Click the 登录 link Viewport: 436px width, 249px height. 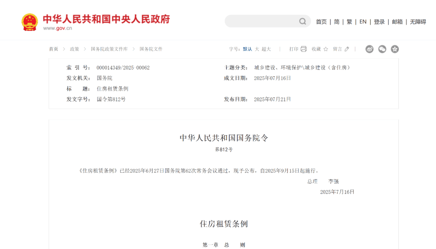click(379, 22)
